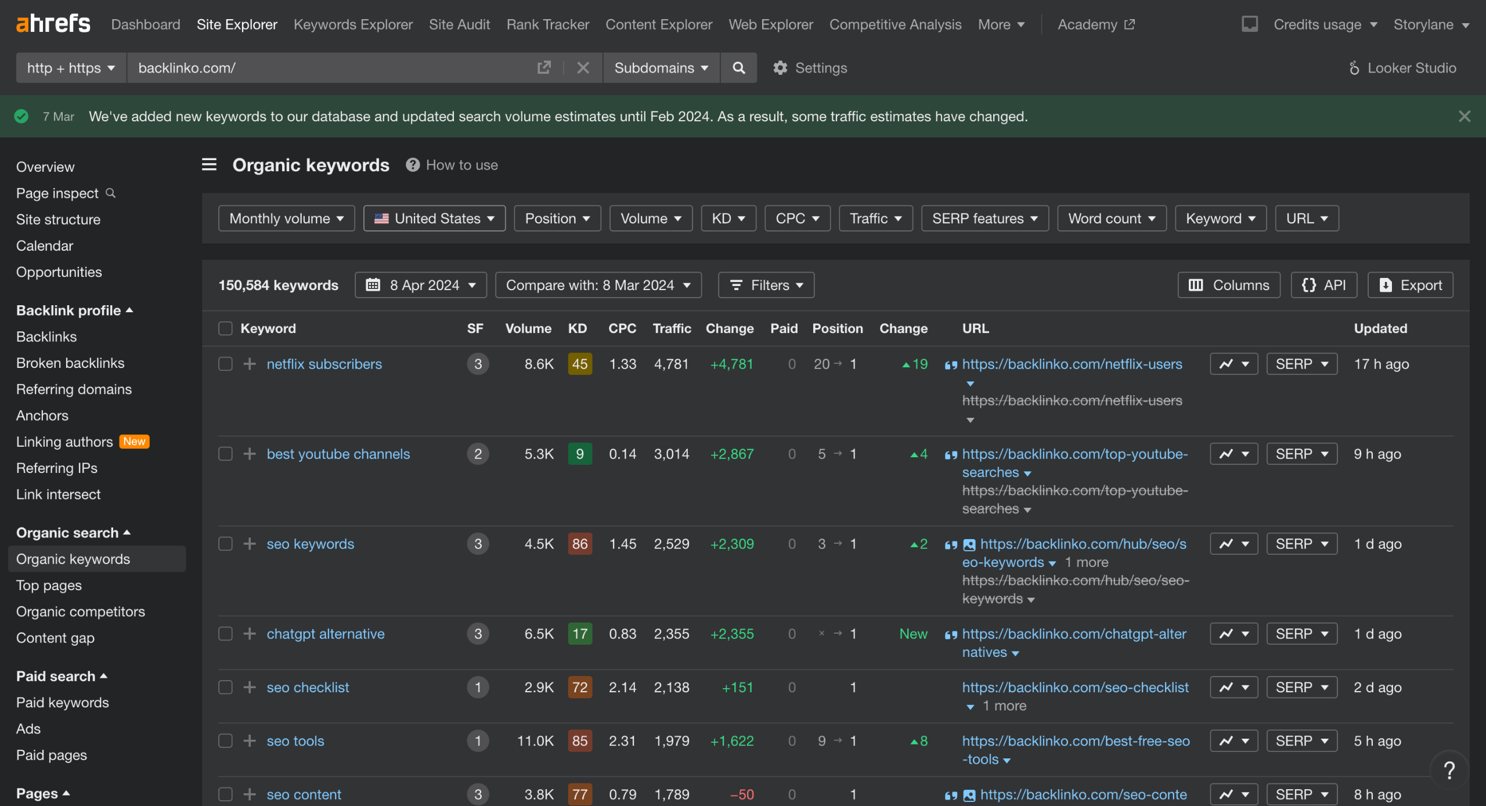Open the Subdomains mode dropdown
Screen dimensions: 1486x806
pyautogui.click(x=661, y=68)
